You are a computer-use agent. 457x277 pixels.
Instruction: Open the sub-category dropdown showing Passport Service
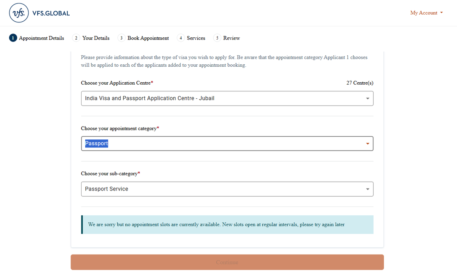(227, 189)
